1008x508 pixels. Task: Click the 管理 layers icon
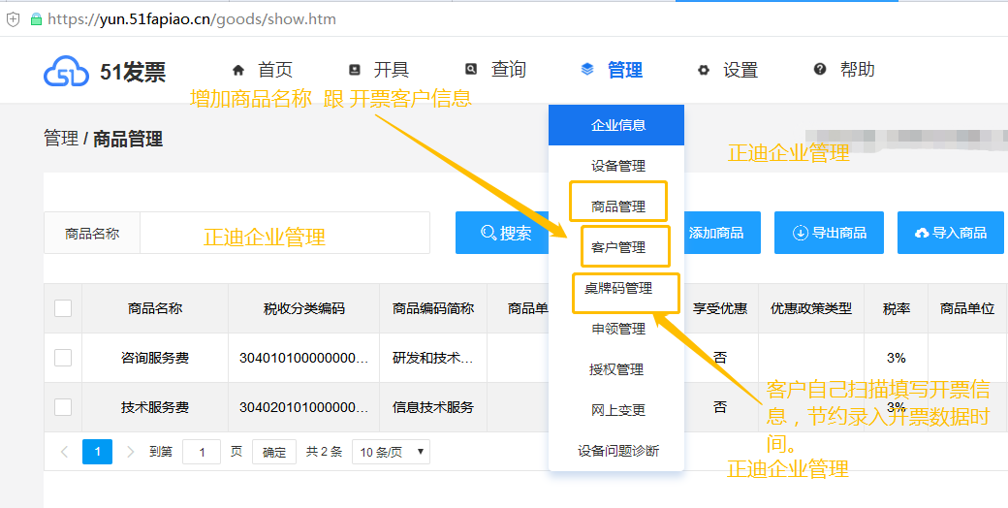pyautogui.click(x=587, y=70)
